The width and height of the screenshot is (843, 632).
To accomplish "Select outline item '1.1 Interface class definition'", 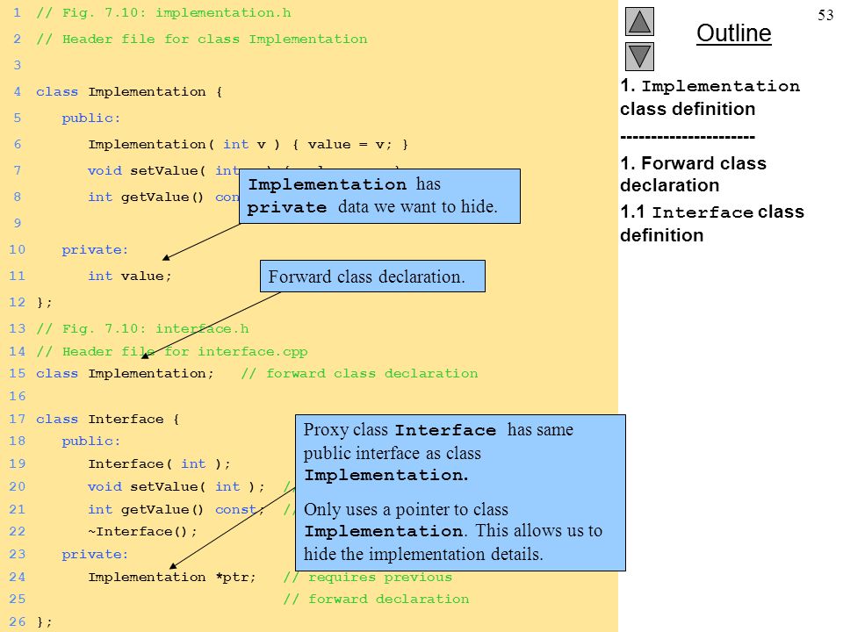I will (712, 224).
